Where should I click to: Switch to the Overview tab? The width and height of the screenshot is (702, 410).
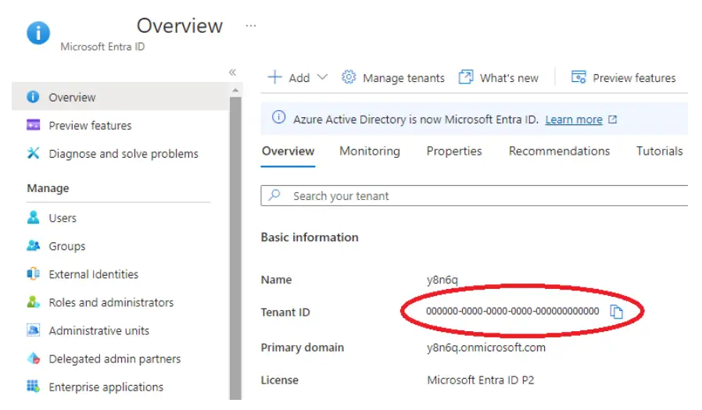tap(288, 152)
